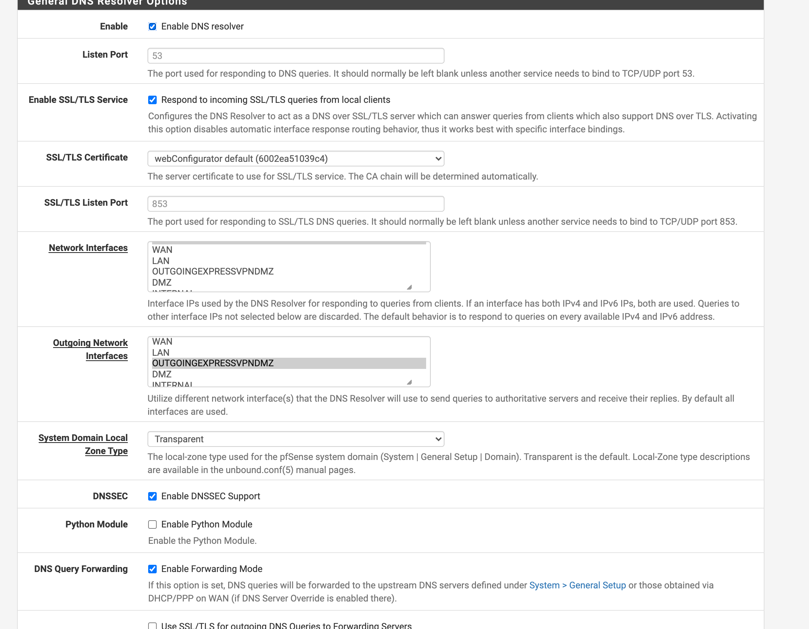This screenshot has width=809, height=629.
Task: Click the Network Interfaces help label
Action: tap(88, 248)
